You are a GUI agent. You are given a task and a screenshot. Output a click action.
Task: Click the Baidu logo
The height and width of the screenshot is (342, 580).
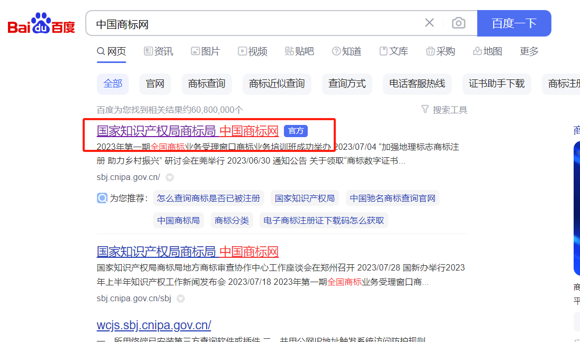pyautogui.click(x=41, y=24)
